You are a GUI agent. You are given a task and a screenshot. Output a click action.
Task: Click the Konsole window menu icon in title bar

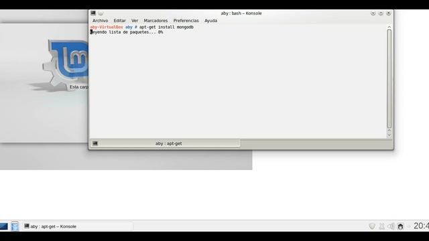coord(93,13)
